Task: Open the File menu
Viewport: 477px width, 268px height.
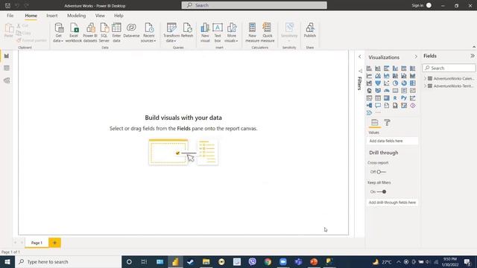Action: tap(10, 16)
